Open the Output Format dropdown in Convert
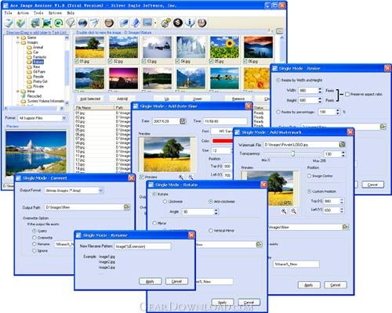Image resolution: width=392 pixels, height=313 pixels. (101, 191)
